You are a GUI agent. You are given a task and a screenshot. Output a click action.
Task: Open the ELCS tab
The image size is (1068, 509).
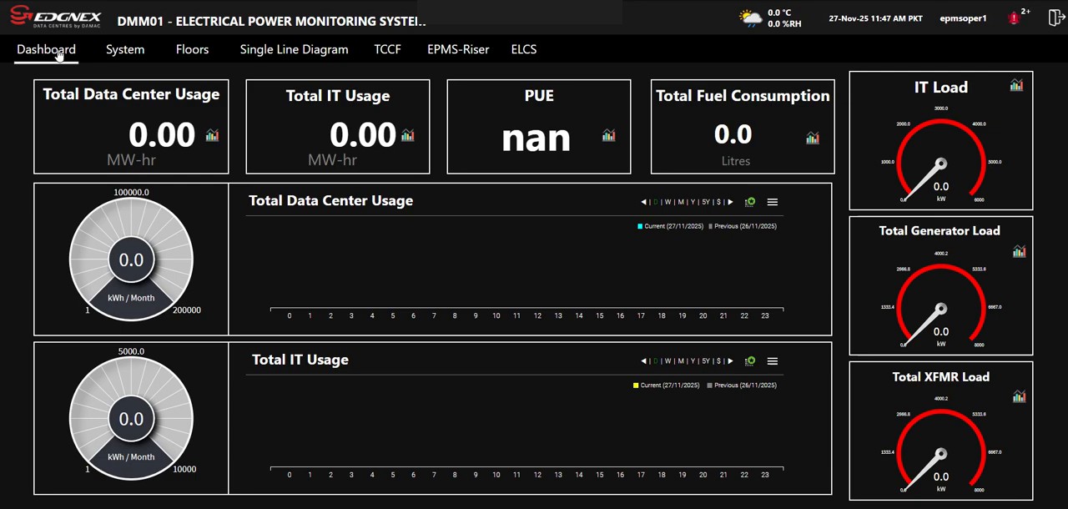tap(524, 49)
